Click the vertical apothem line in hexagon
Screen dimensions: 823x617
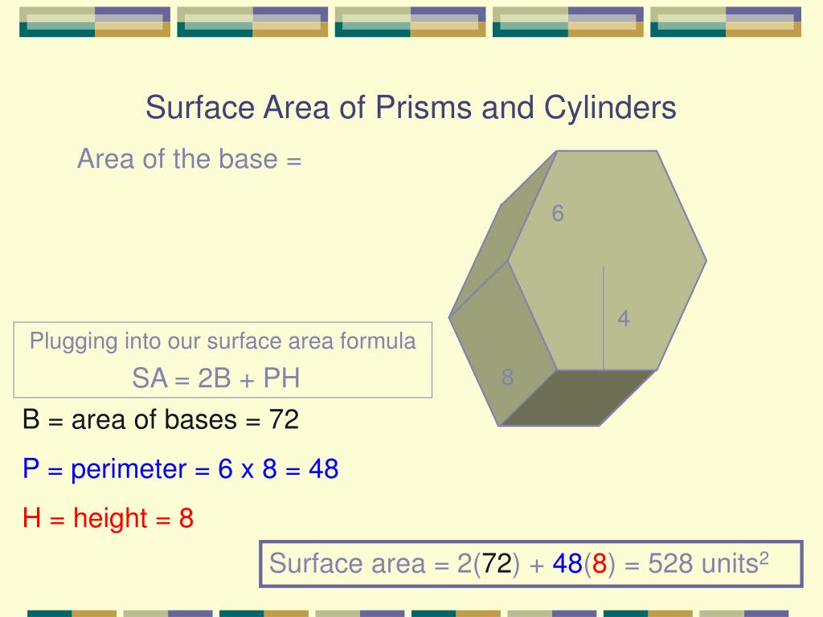tap(604, 318)
